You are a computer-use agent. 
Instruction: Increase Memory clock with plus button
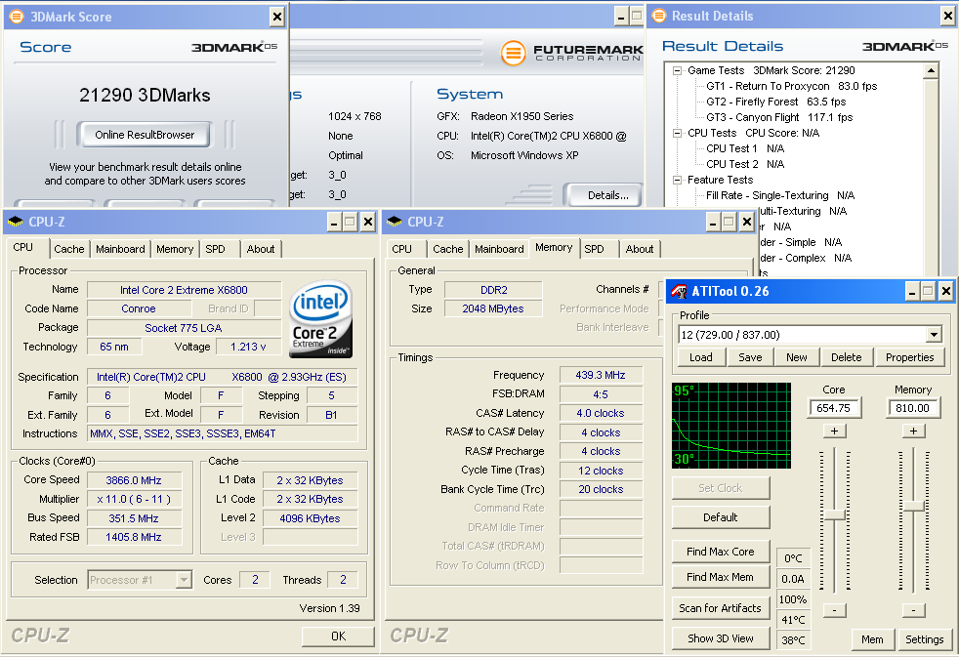(913, 431)
